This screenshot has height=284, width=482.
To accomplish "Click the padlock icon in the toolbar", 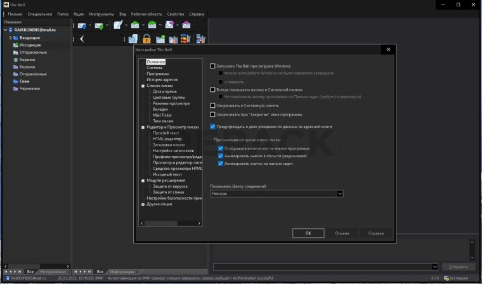I will [x=147, y=39].
